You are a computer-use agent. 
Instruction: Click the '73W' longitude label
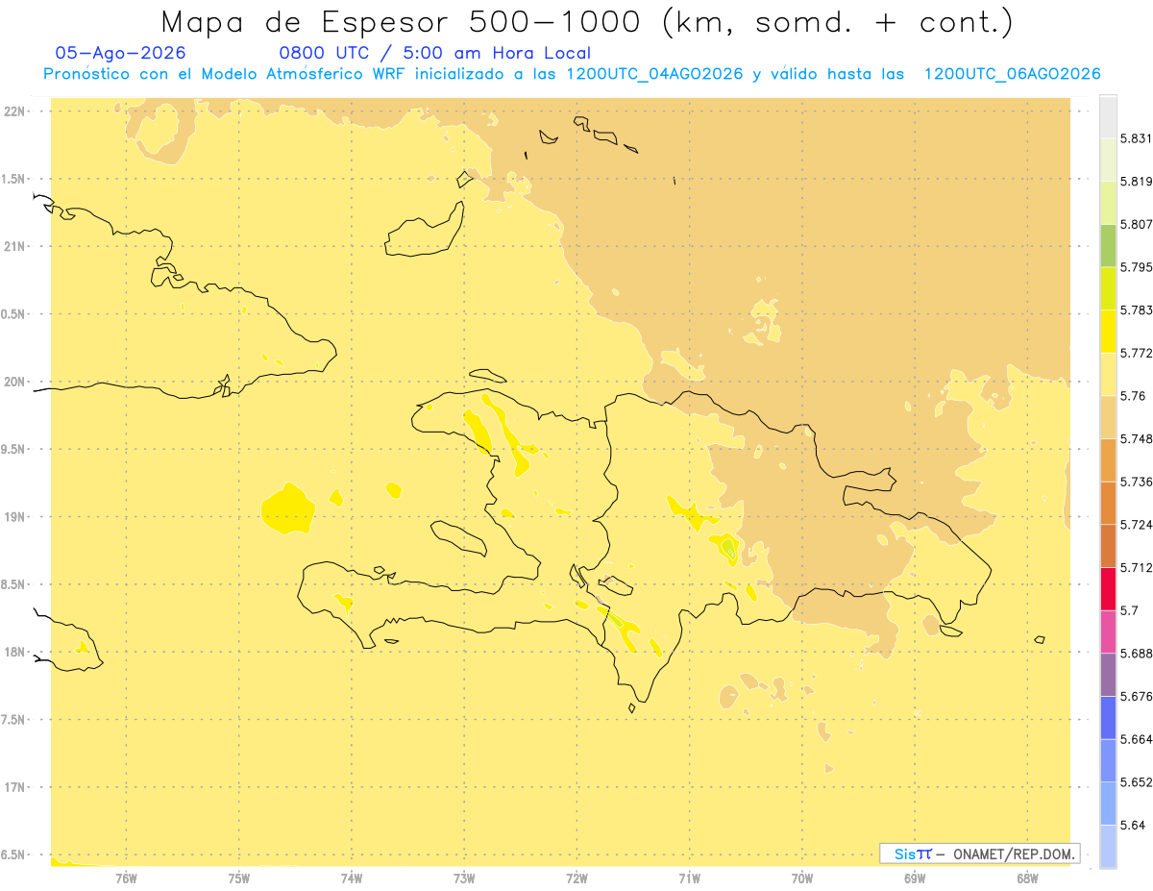[464, 879]
